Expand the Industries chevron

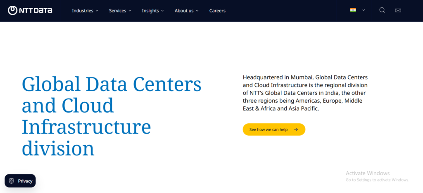click(97, 11)
